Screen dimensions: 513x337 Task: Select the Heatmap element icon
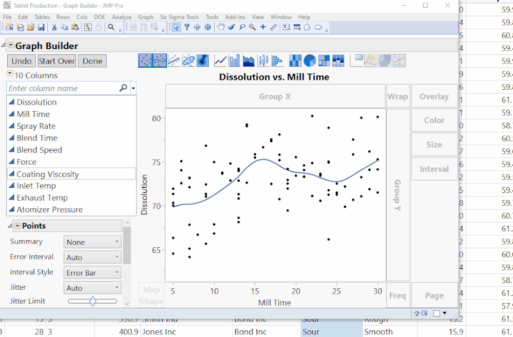[295, 61]
